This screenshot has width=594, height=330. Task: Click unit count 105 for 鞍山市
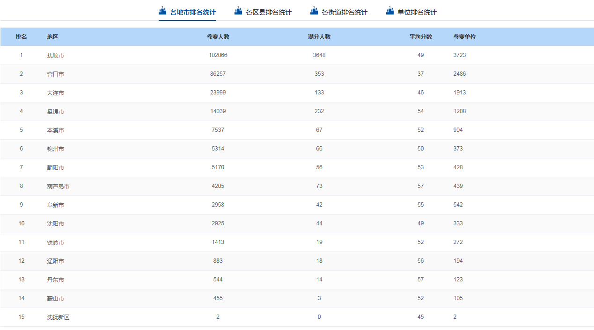(x=458, y=298)
